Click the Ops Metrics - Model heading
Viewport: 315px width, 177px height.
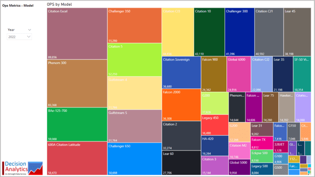[x=18, y=5]
